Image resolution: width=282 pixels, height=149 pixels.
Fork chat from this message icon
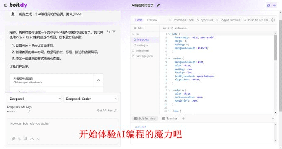114,32
